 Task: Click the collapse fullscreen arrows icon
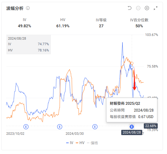pyautogui.click(x=156, y=8)
